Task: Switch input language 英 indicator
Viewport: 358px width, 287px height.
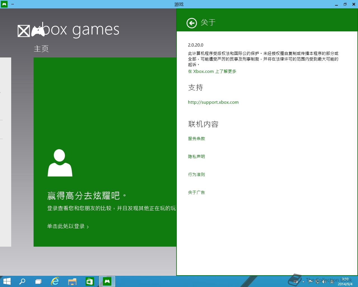Action: point(332,281)
